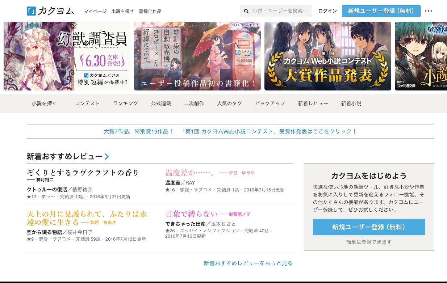447x283 pixels.
Task: Select 人気のタグ tab
Action: [229, 104]
